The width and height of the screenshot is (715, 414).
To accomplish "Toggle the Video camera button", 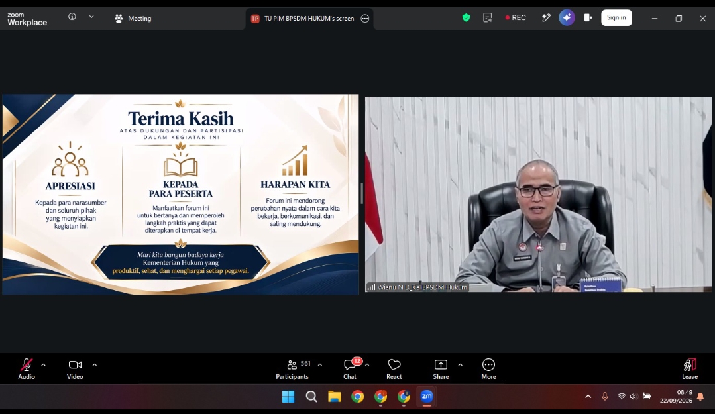I will click(x=76, y=369).
